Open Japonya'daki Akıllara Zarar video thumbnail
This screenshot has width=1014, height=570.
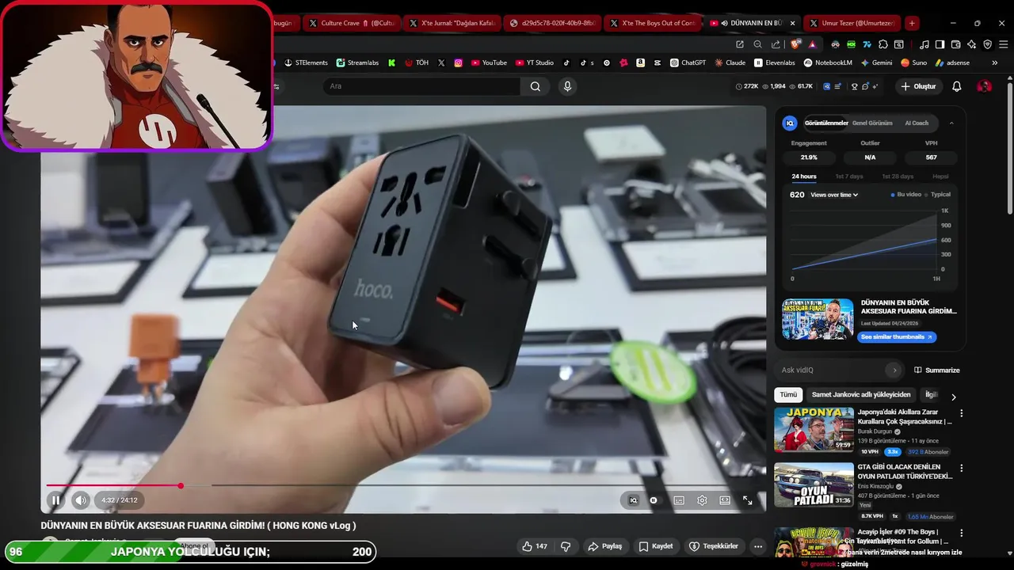coord(814,429)
